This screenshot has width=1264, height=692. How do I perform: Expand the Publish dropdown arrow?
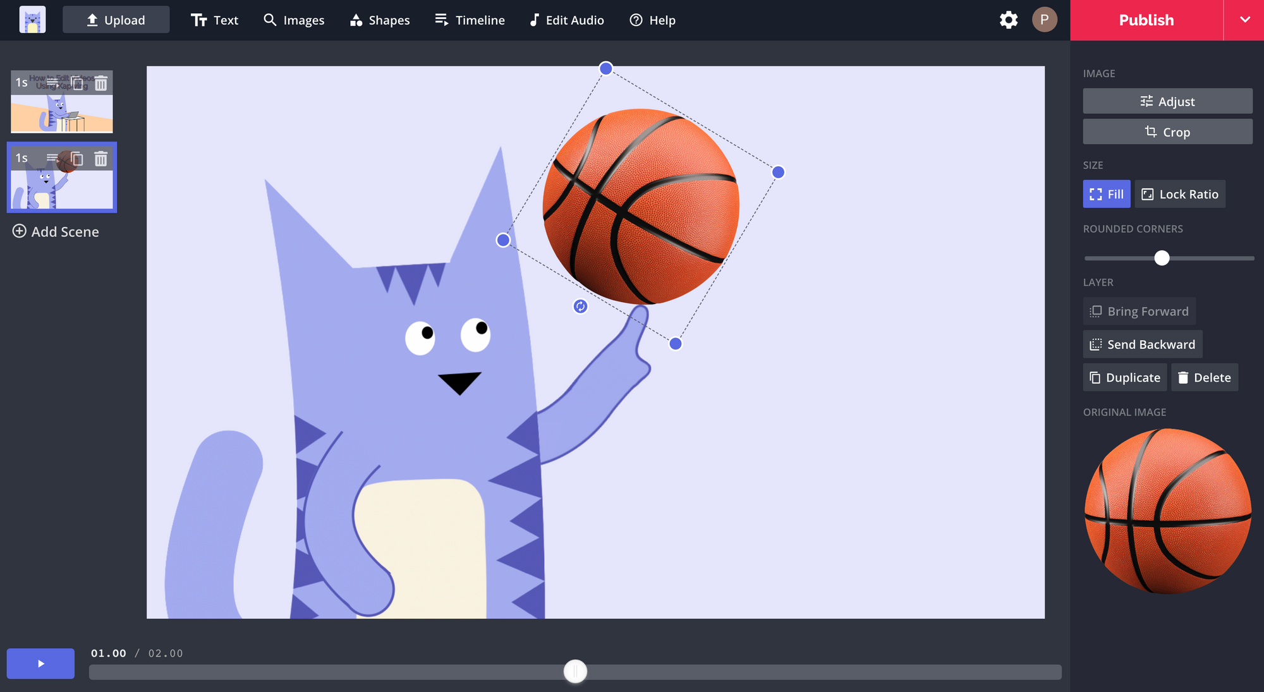click(x=1244, y=20)
